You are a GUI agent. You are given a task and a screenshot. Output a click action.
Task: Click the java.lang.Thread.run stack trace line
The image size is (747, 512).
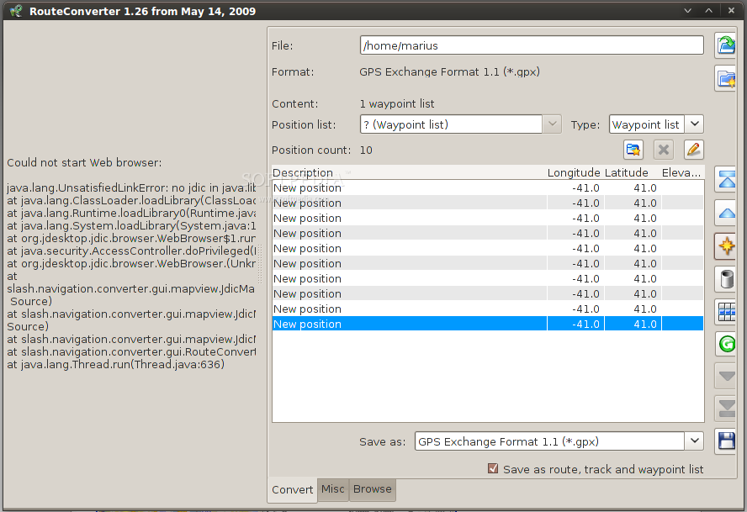pyautogui.click(x=115, y=365)
